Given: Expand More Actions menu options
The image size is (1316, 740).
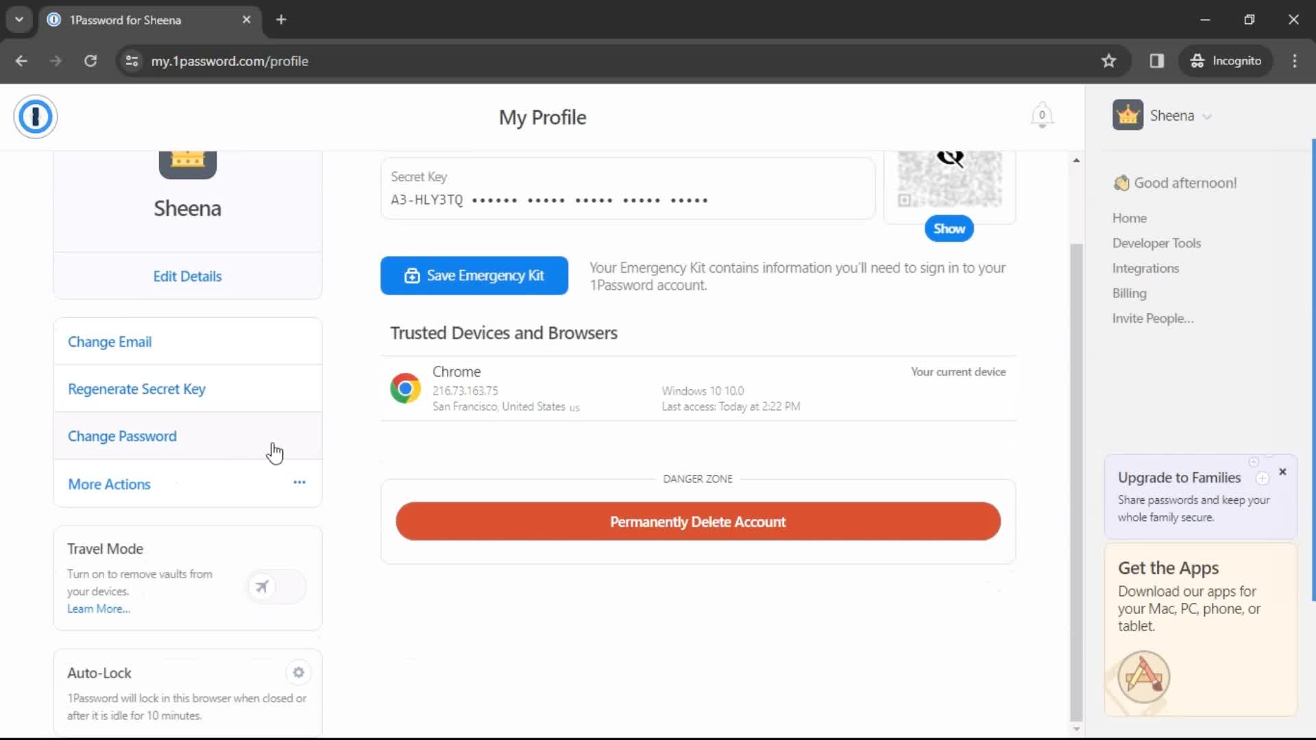Looking at the screenshot, I should coord(299,482).
